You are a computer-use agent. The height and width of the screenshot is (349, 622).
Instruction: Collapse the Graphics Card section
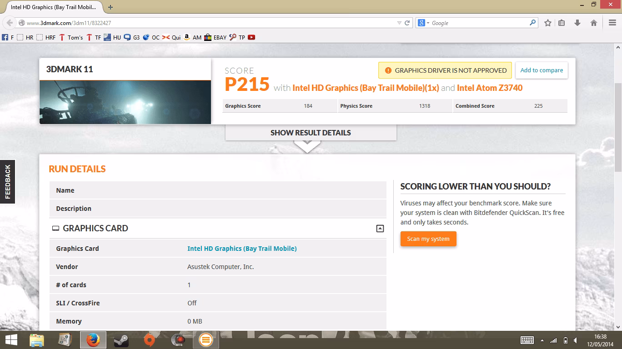click(x=380, y=229)
